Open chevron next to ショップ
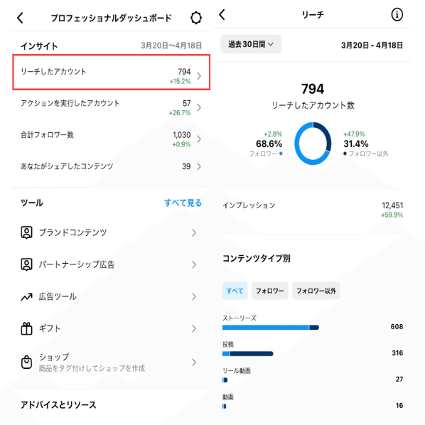 point(194,362)
